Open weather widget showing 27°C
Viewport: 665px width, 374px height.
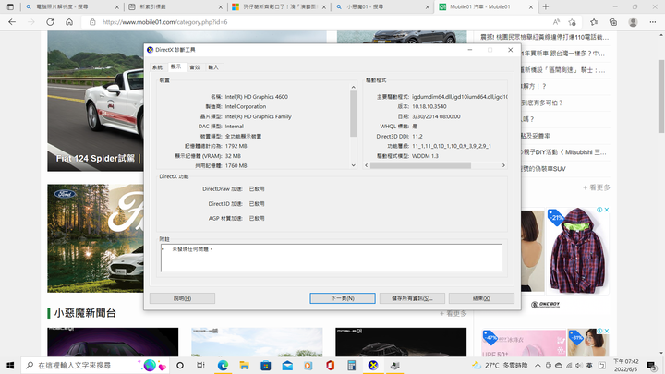(500, 365)
